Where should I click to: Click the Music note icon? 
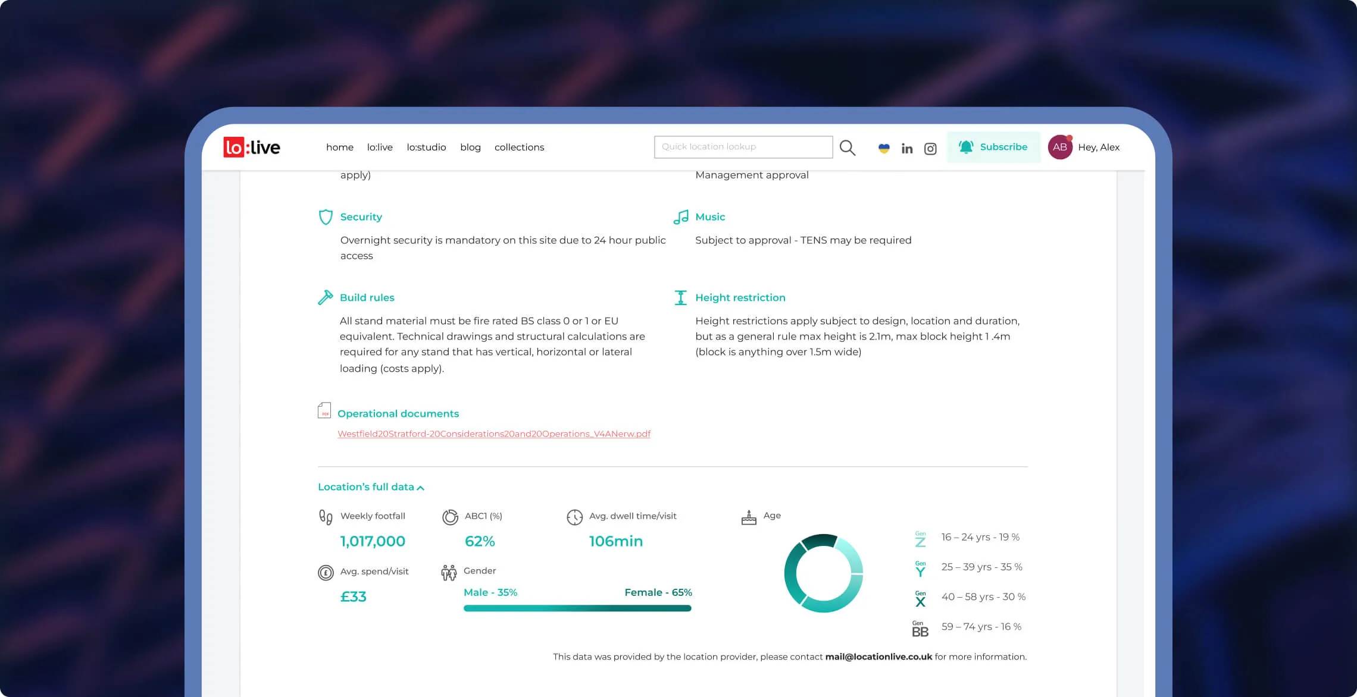pos(681,217)
